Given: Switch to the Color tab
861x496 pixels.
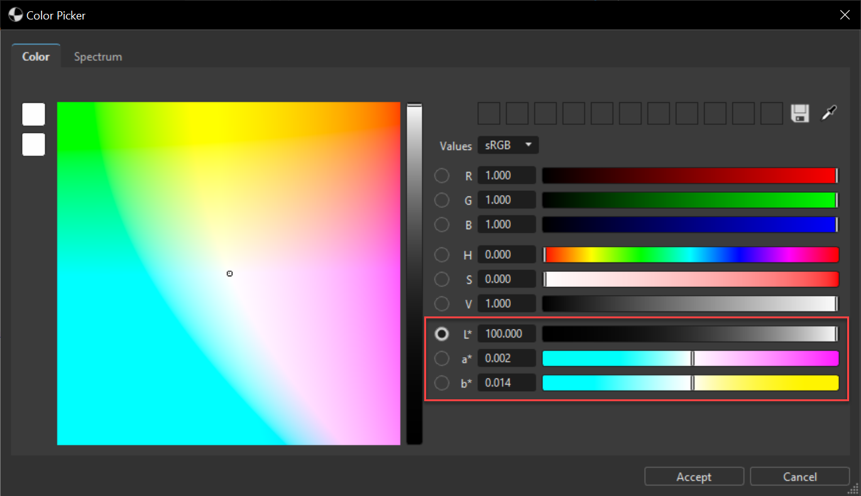Looking at the screenshot, I should (36, 57).
